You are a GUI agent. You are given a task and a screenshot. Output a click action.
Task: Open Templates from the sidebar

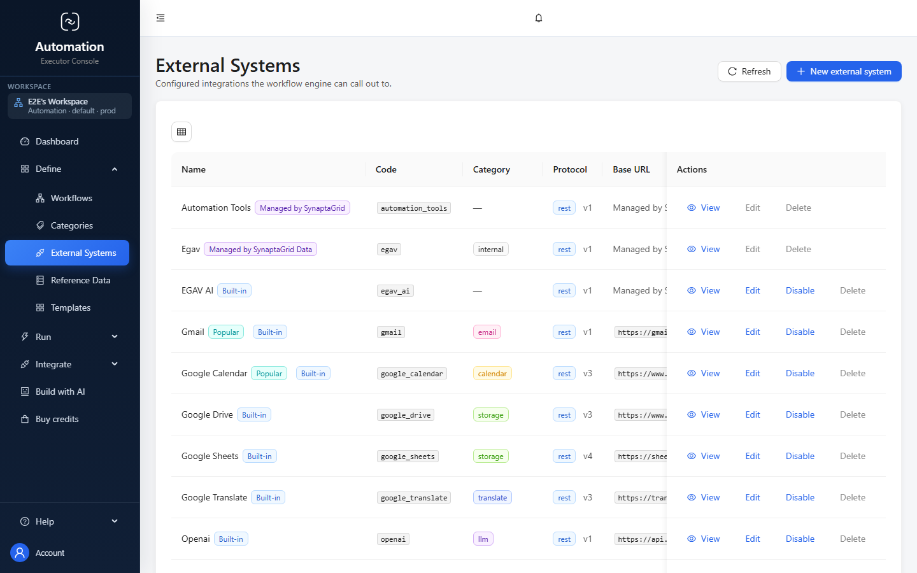pos(67,308)
